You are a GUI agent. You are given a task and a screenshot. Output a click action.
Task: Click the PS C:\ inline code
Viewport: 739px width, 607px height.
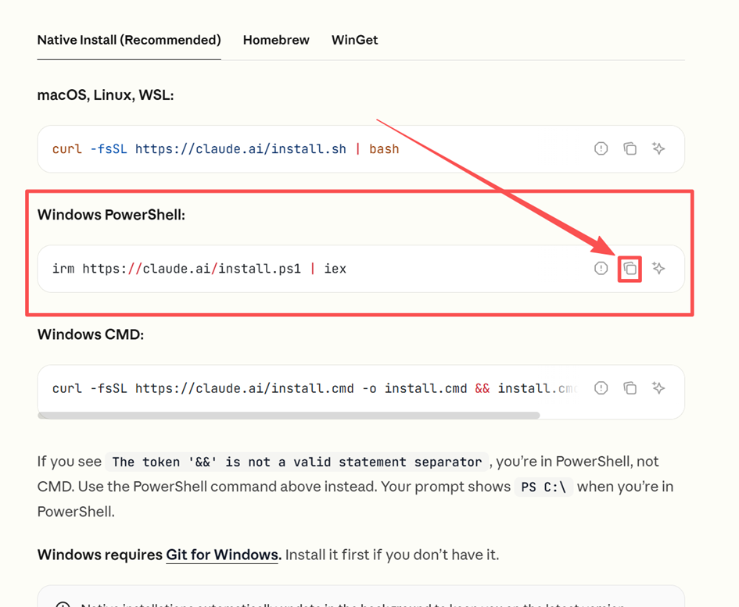[x=543, y=487]
